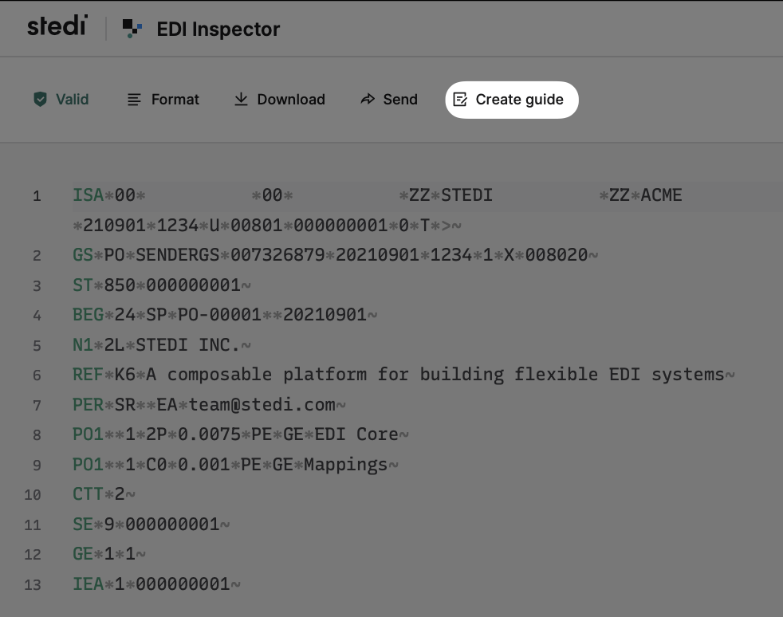
Task: Click line number 1 in gutter
Action: click(37, 196)
